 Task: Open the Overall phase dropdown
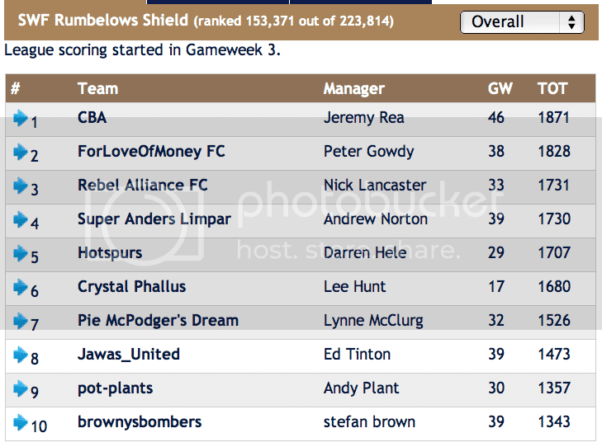pyautogui.click(x=522, y=21)
